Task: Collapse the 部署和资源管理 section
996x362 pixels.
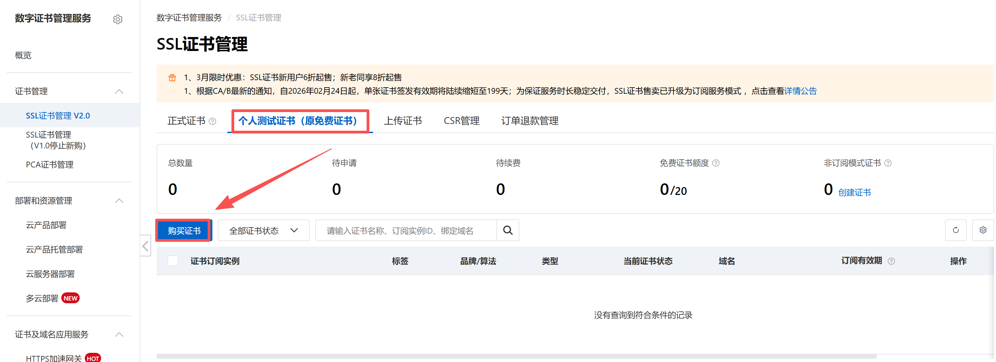Action: [x=119, y=201]
